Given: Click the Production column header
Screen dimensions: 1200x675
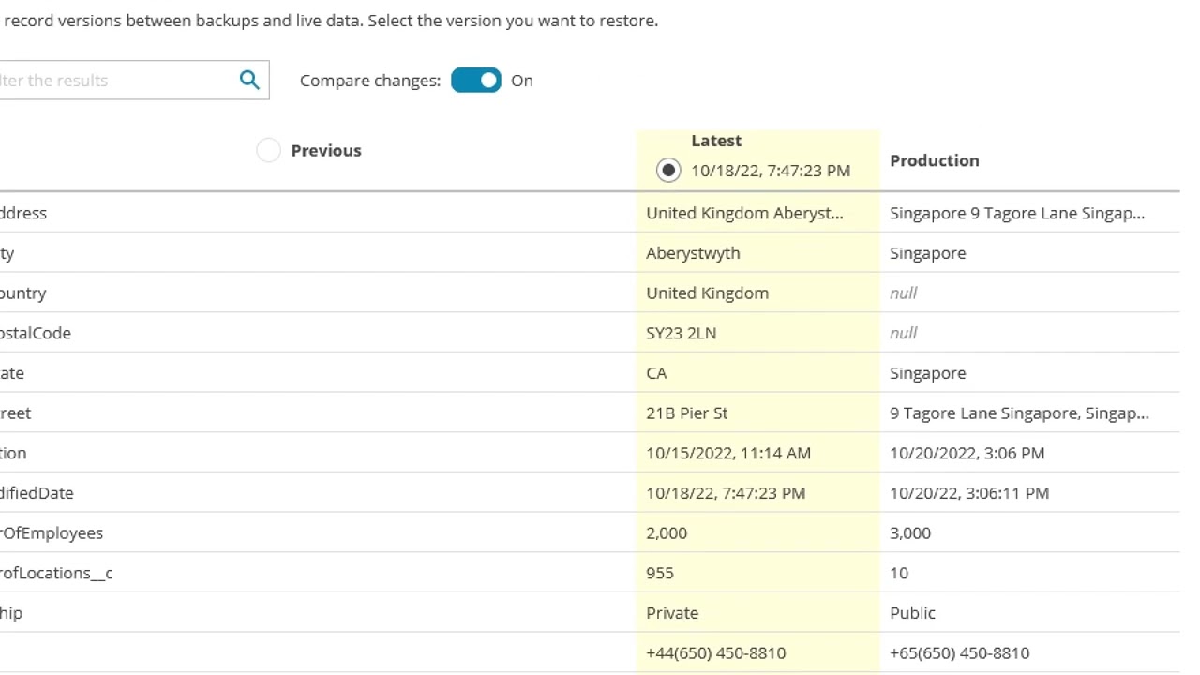Looking at the screenshot, I should tap(935, 160).
